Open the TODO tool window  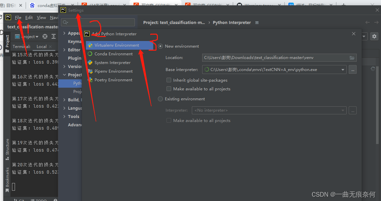39,200
